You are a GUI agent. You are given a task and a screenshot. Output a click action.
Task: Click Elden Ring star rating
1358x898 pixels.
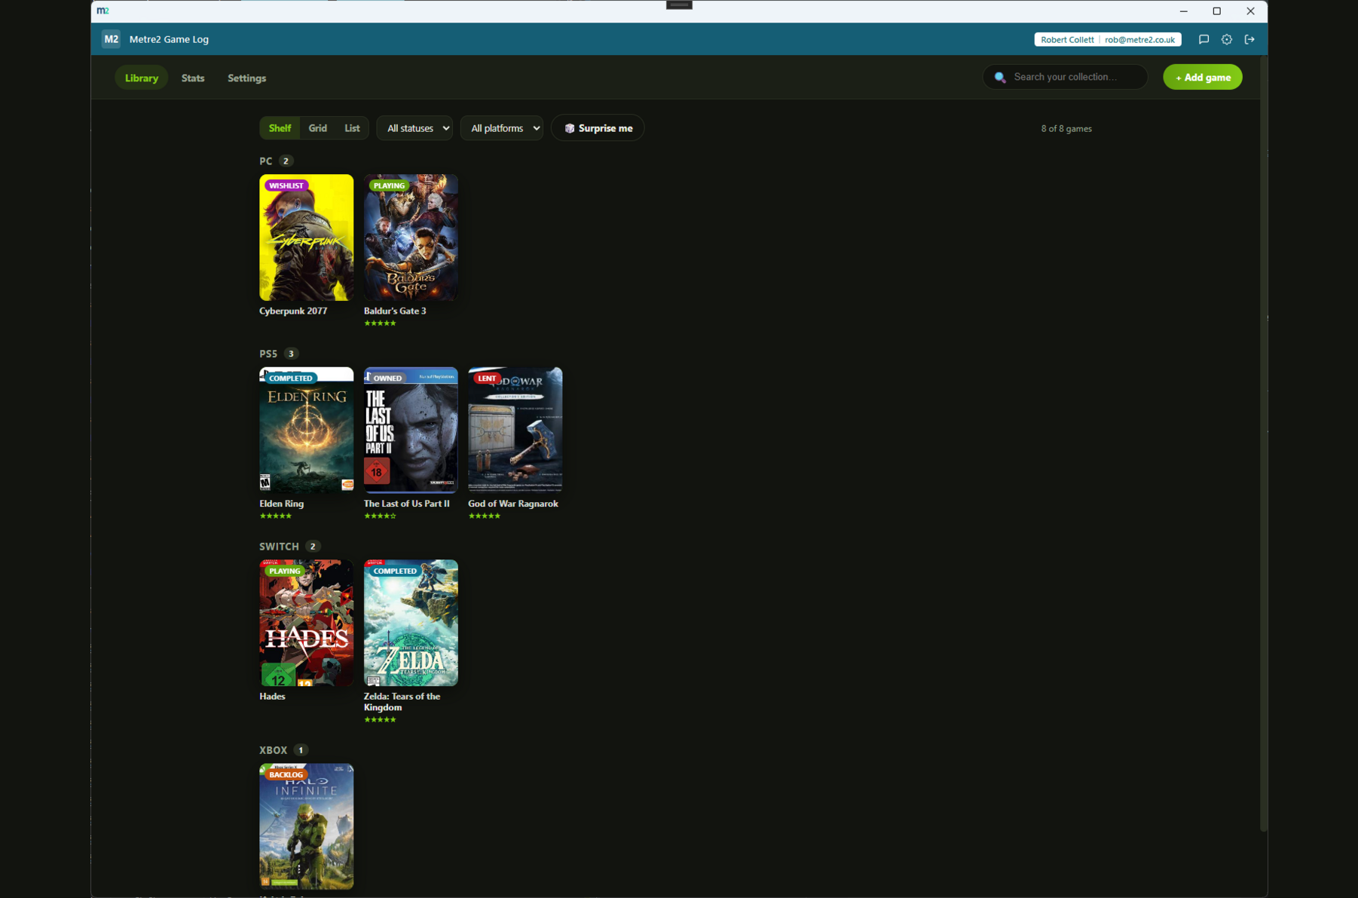[x=276, y=516]
